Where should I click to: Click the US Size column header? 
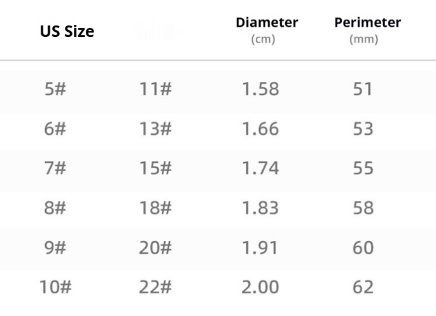point(67,32)
